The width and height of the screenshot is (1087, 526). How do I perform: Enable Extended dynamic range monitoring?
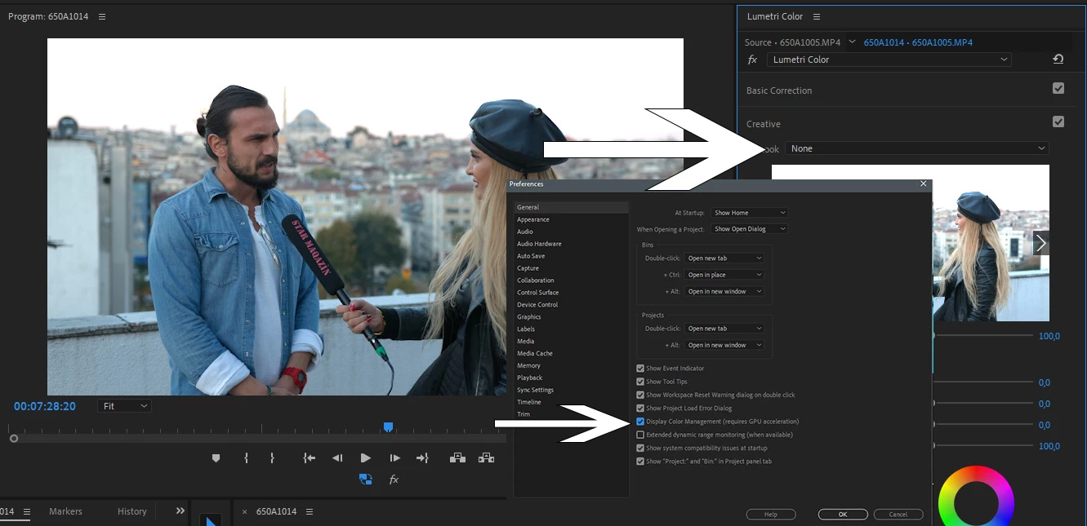click(640, 435)
